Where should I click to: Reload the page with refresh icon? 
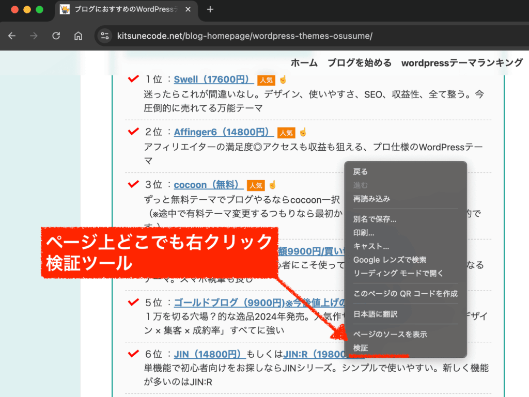[56, 36]
